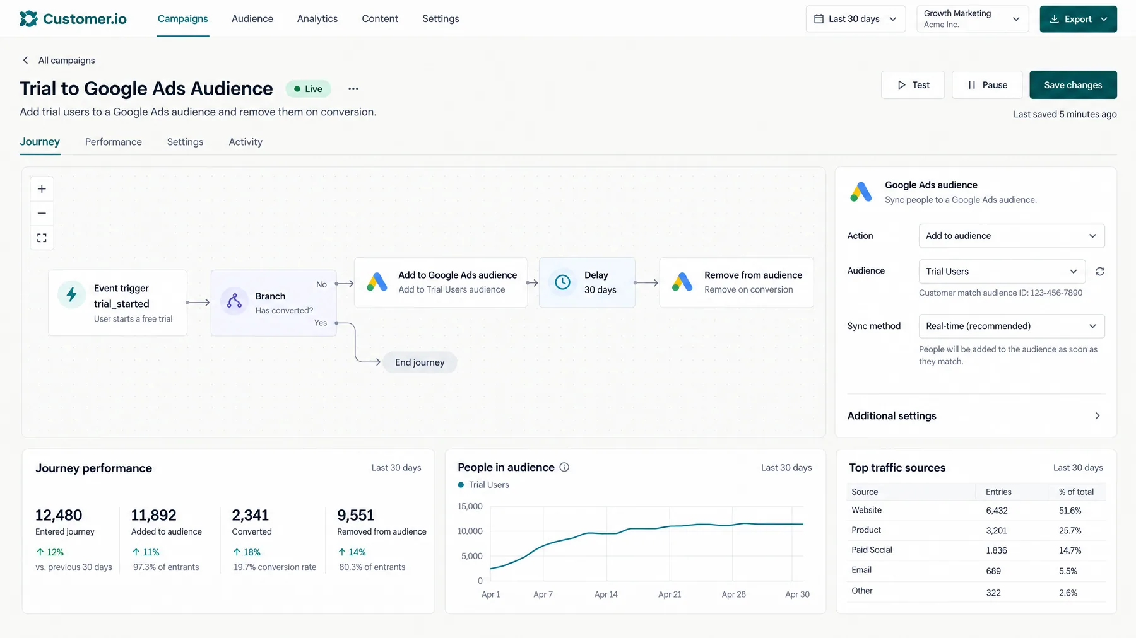Expand Additional settings section
1136x638 pixels.
[976, 415]
